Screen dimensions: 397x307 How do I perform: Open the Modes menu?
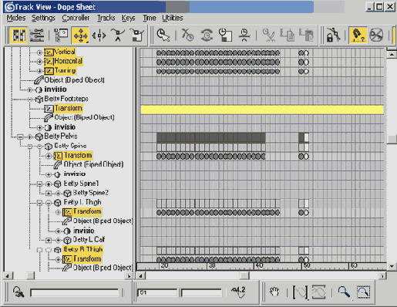(x=16, y=18)
